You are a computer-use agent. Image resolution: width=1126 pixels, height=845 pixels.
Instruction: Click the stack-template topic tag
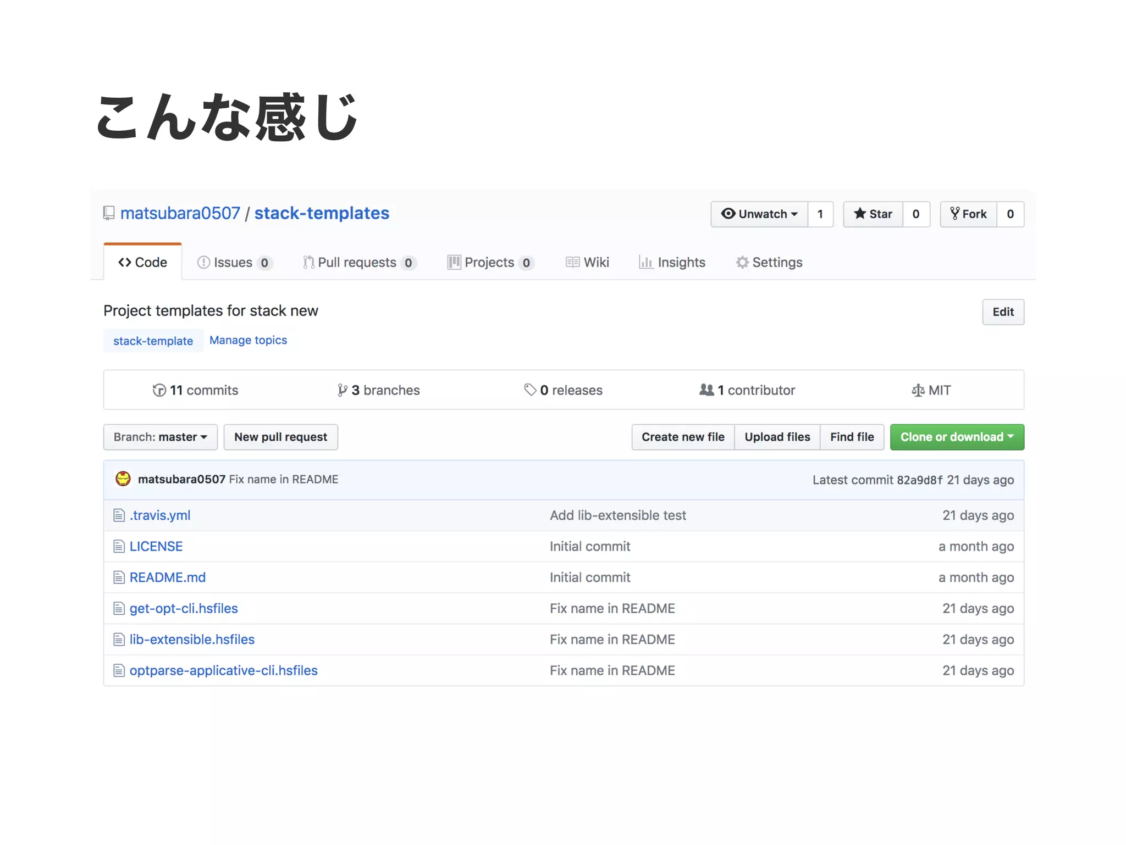coord(153,341)
